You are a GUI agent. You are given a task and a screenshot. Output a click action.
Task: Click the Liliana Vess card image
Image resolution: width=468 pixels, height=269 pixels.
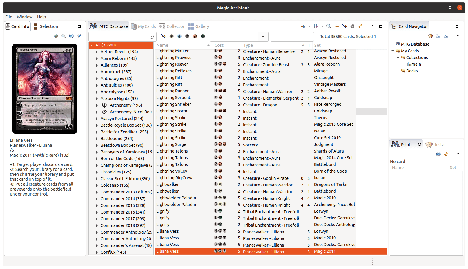coord(45,89)
